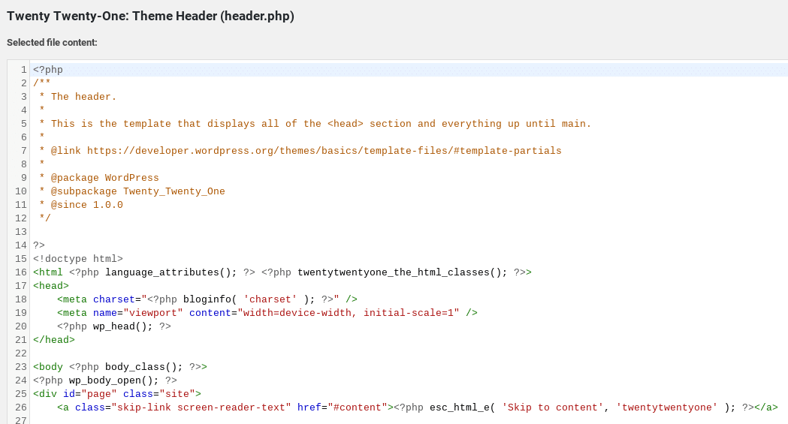Viewport: 788px width, 424px height.
Task: Click the closing </head> tag
Action: pos(53,340)
